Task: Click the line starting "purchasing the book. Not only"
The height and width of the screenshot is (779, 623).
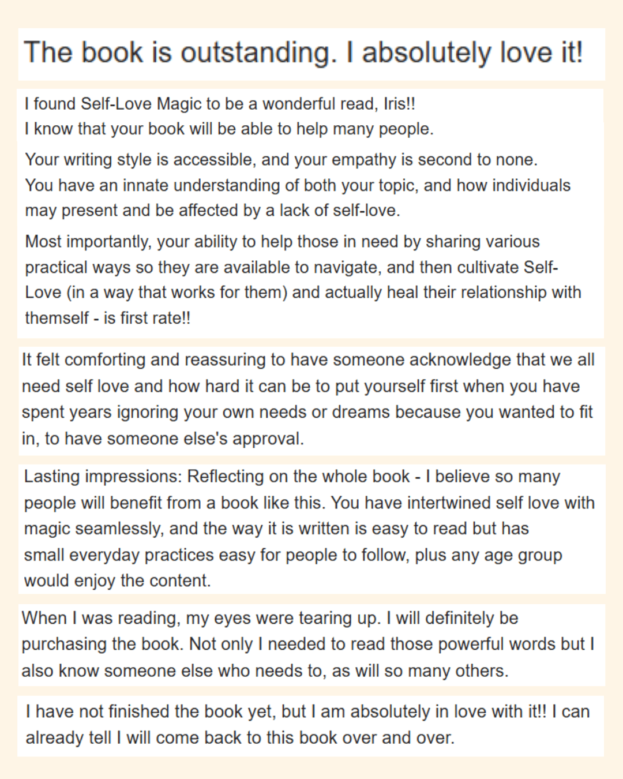Action: (308, 644)
